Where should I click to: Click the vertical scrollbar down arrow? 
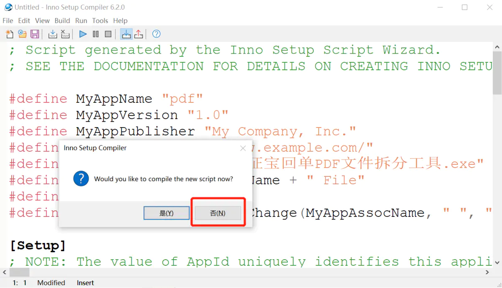coord(497,262)
